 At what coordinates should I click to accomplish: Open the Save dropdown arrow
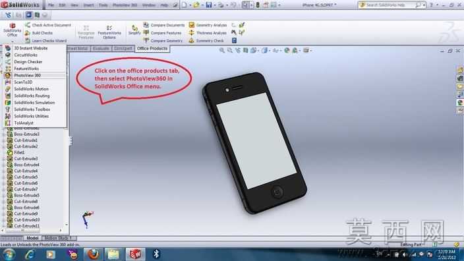point(214,5)
